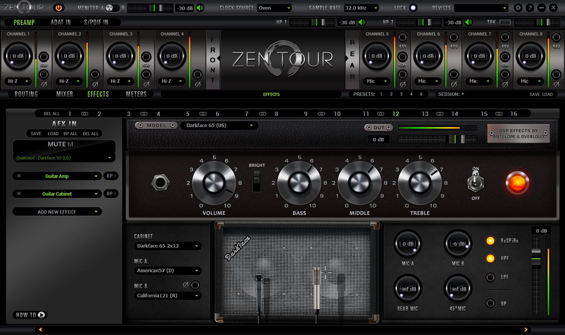The width and height of the screenshot is (565, 335).
Task: Switch to the PREAMP tab
Action: click(x=24, y=22)
